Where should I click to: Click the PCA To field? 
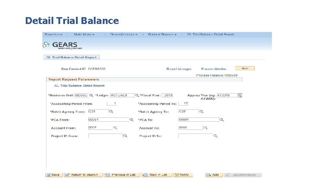click(x=199, y=120)
